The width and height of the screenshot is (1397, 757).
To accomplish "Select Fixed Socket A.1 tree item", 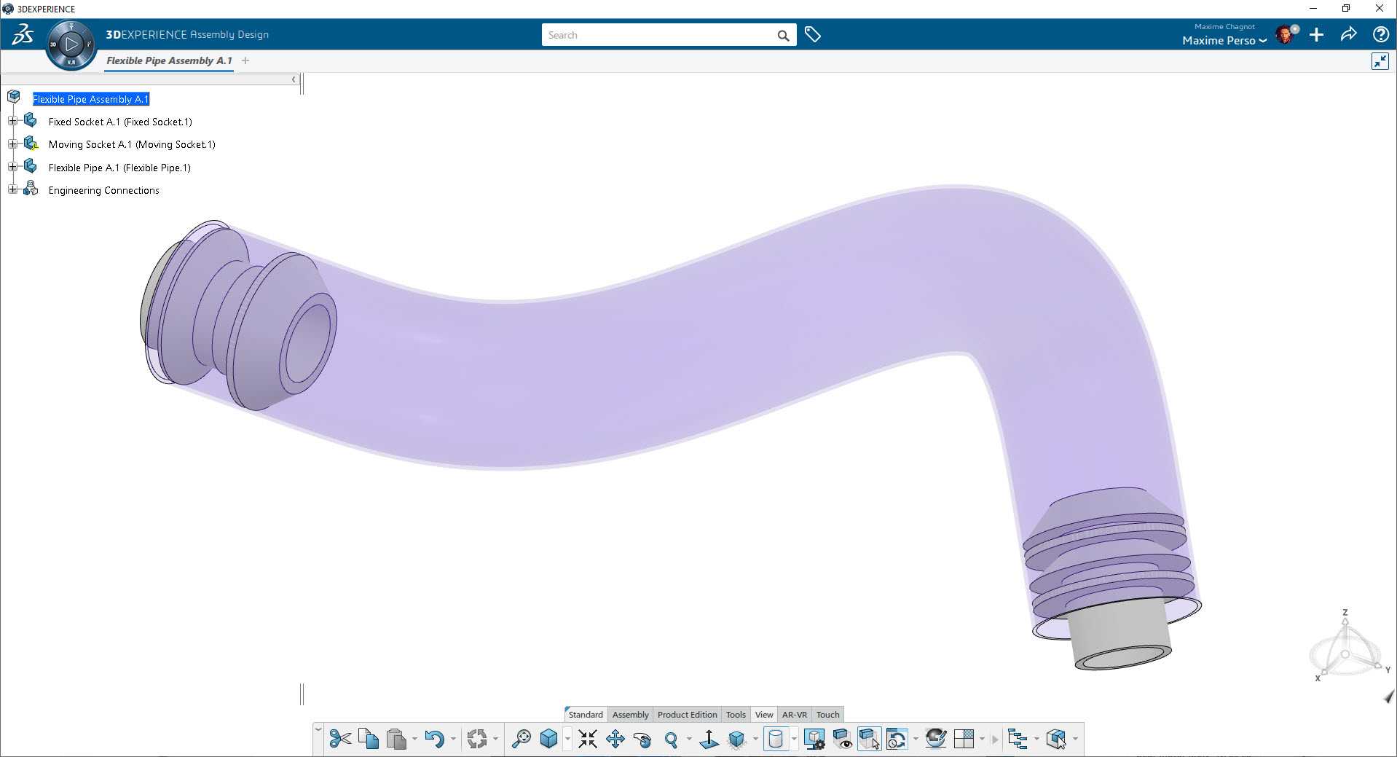I will (120, 122).
